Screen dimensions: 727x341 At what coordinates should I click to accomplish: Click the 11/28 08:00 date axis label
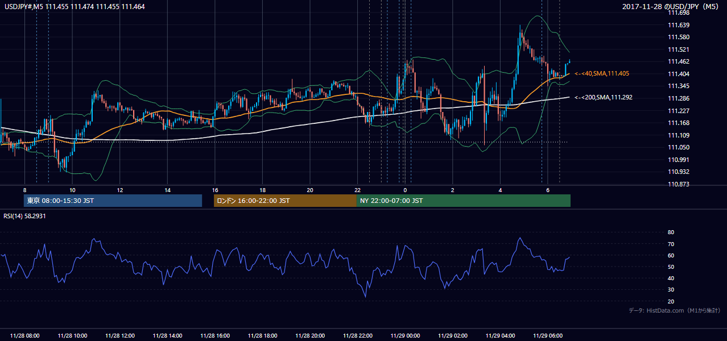(x=24, y=336)
